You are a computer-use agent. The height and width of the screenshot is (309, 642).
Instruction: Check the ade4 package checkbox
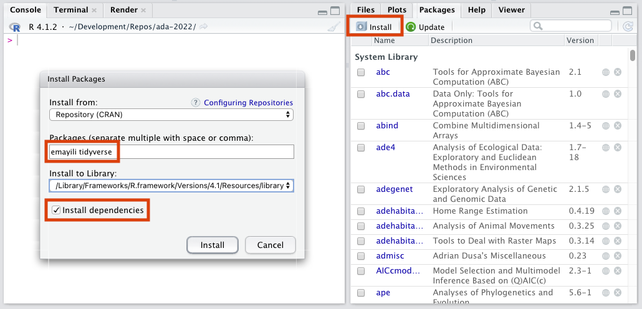[361, 148]
